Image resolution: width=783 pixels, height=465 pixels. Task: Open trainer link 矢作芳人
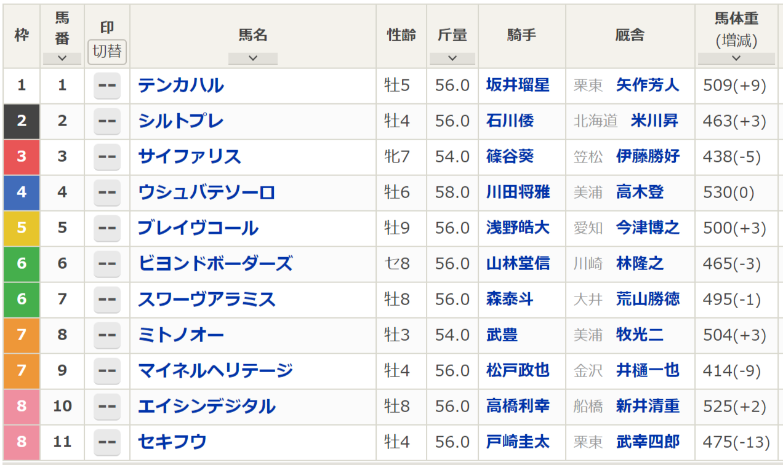[648, 85]
